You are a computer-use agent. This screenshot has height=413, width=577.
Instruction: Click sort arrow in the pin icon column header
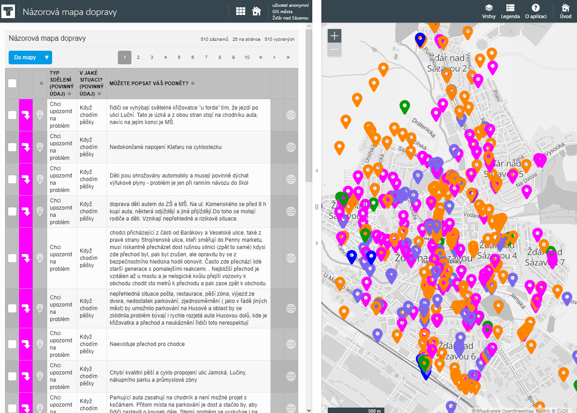click(41, 83)
